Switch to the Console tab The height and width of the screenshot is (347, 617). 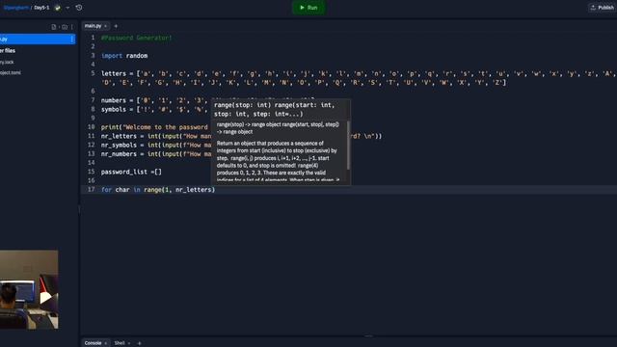[x=93, y=343]
